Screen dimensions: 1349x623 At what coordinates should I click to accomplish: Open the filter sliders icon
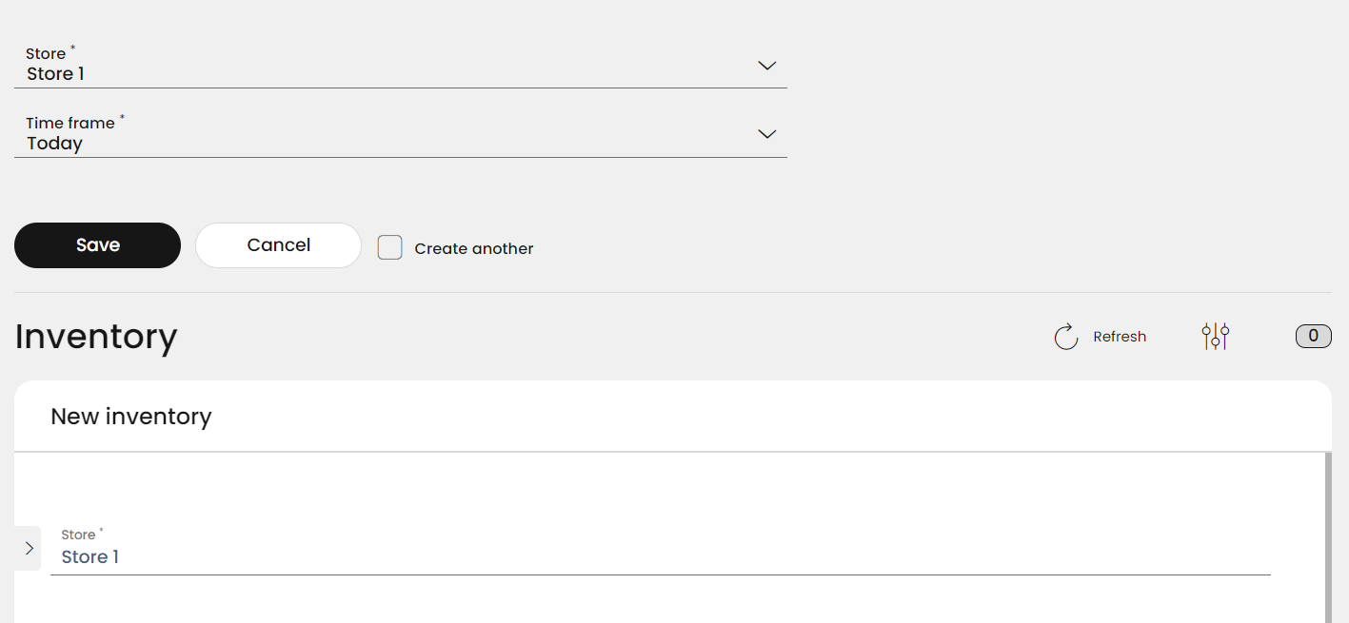[1216, 336]
